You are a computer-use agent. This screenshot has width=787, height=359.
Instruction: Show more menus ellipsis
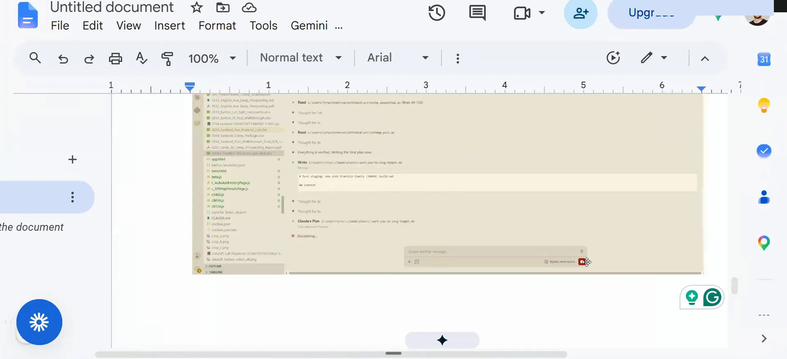pos(339,27)
